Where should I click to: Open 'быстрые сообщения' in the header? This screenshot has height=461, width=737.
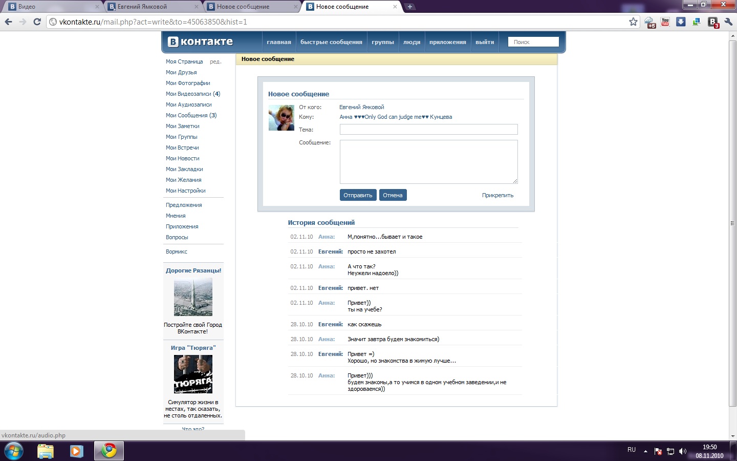pyautogui.click(x=331, y=42)
